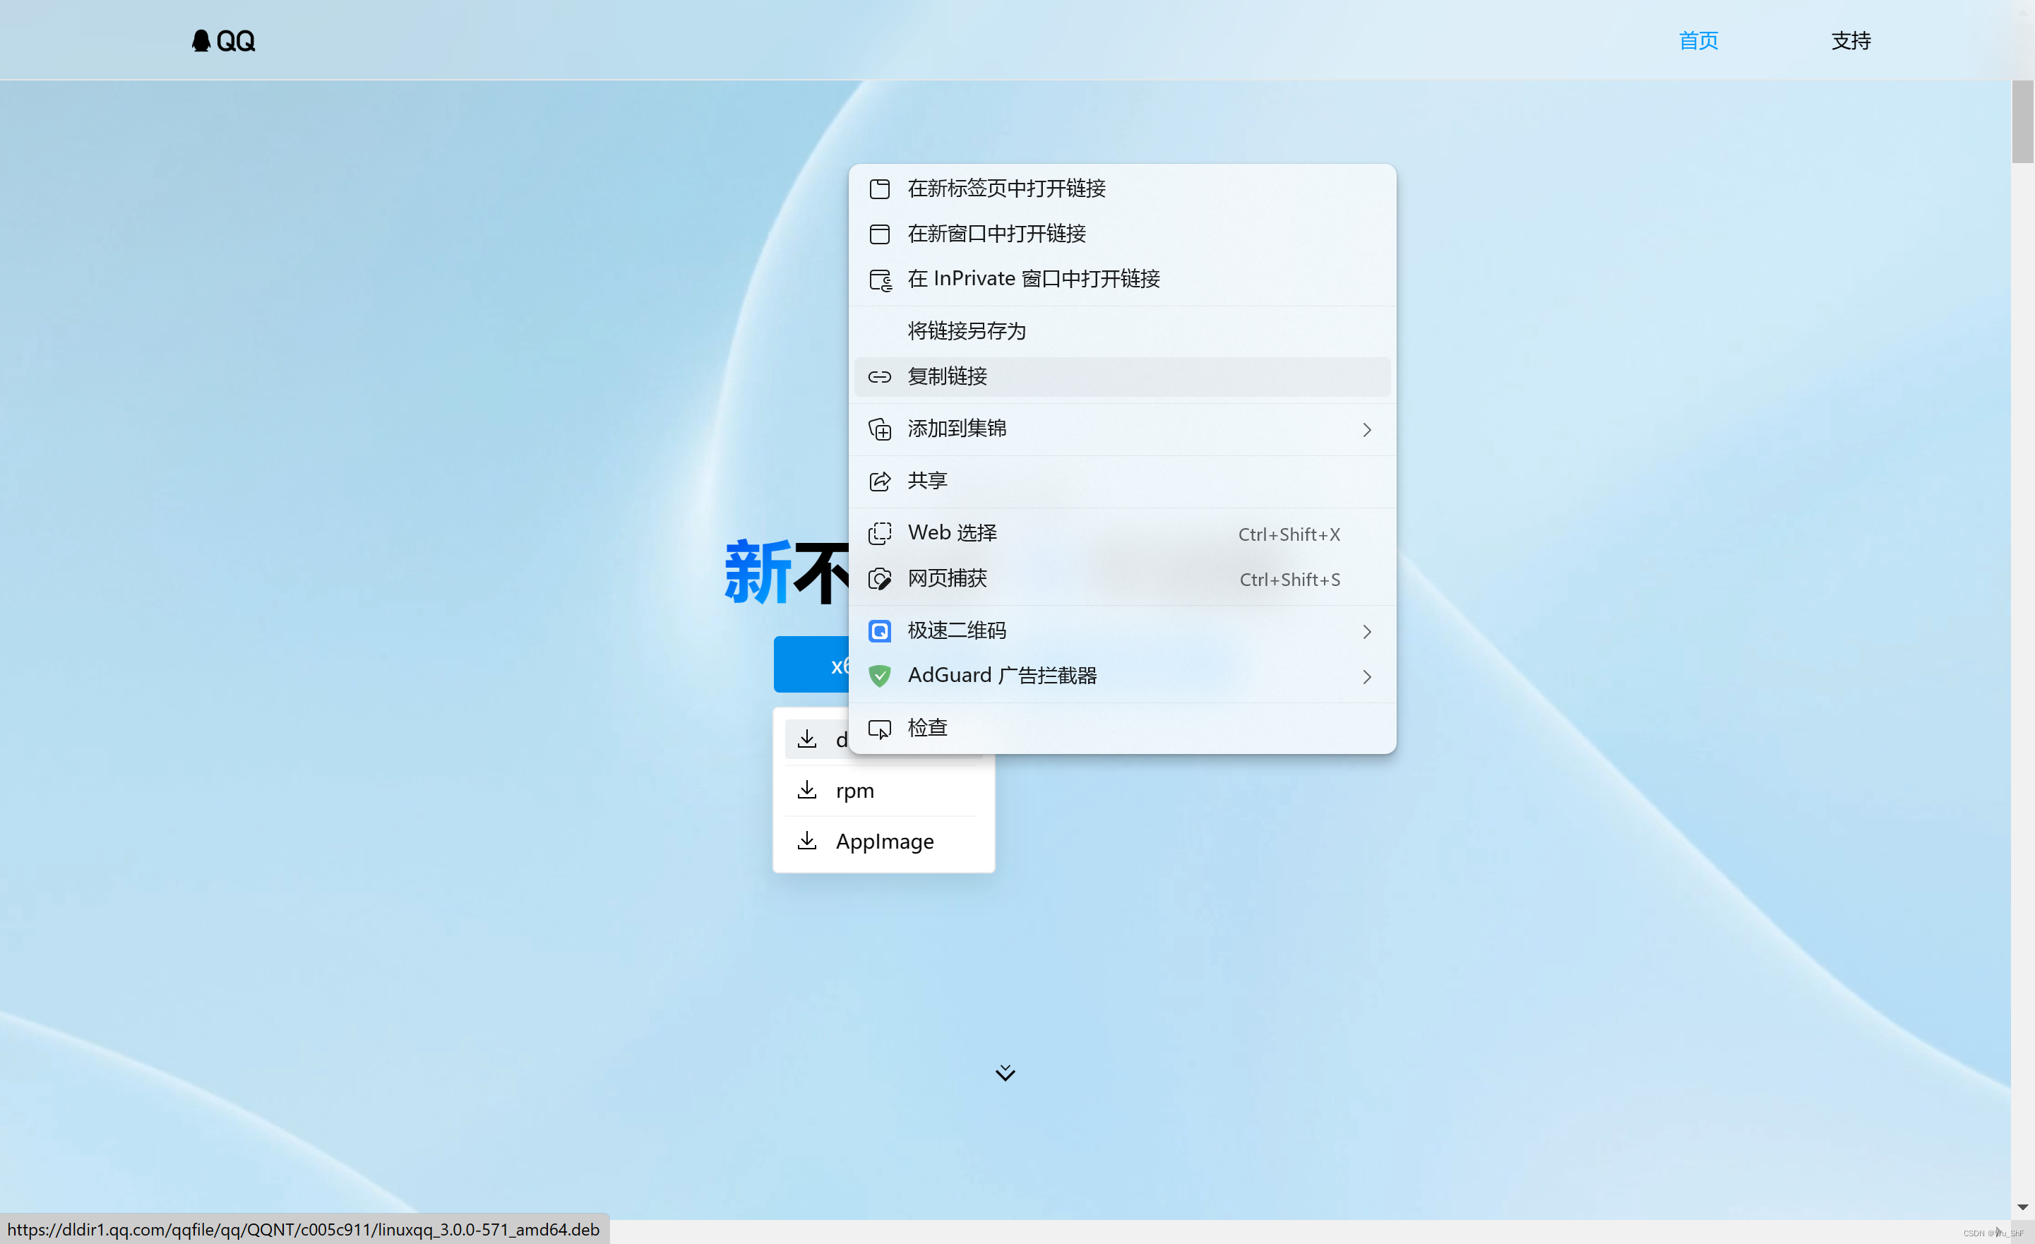Click the 极速二维码 QR code icon
2035x1244 pixels.
pyautogui.click(x=880, y=630)
